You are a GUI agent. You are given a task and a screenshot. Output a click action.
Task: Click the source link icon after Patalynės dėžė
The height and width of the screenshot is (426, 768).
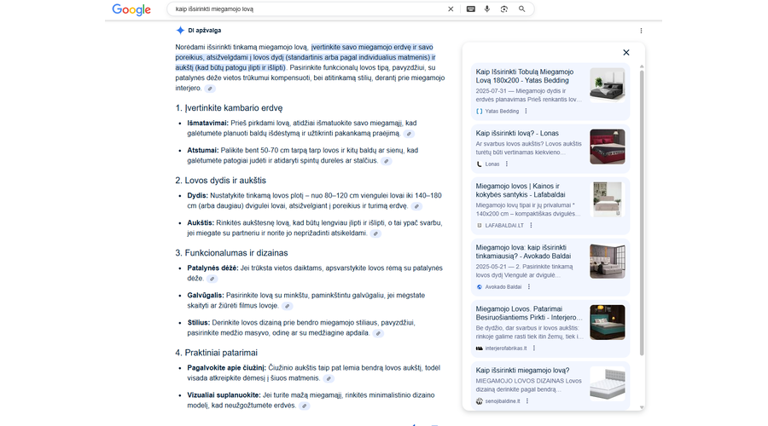(x=213, y=279)
